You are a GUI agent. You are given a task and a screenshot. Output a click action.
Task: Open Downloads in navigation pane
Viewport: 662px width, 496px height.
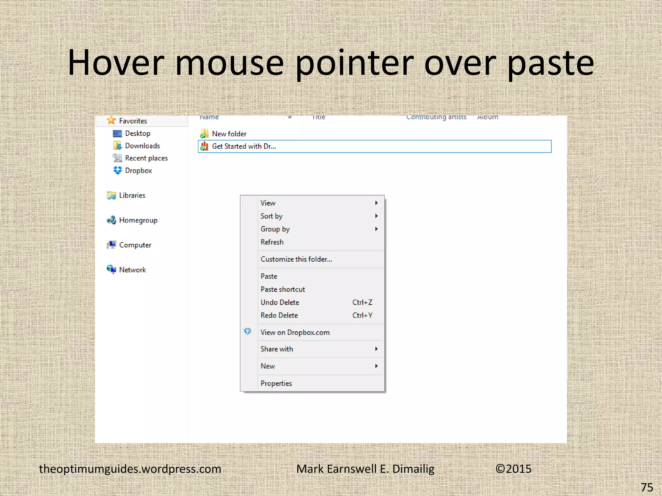tap(143, 146)
